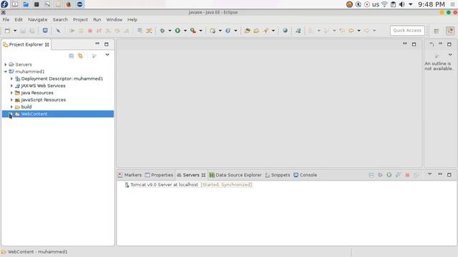Click the Open Perspective icon
This screenshot has height=257, width=458.
tap(436, 31)
